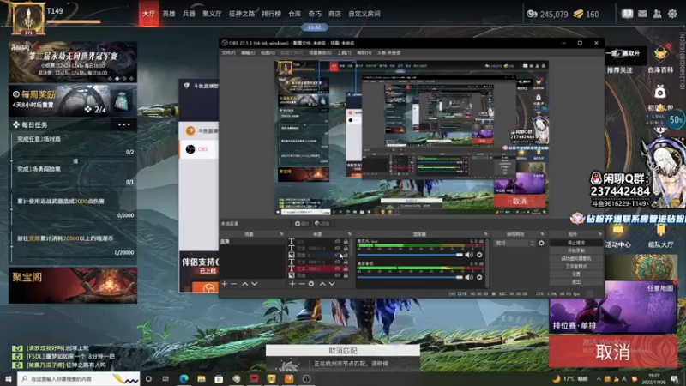Toggle lock on first text source
This screenshot has width=686, height=386.
click(x=346, y=241)
